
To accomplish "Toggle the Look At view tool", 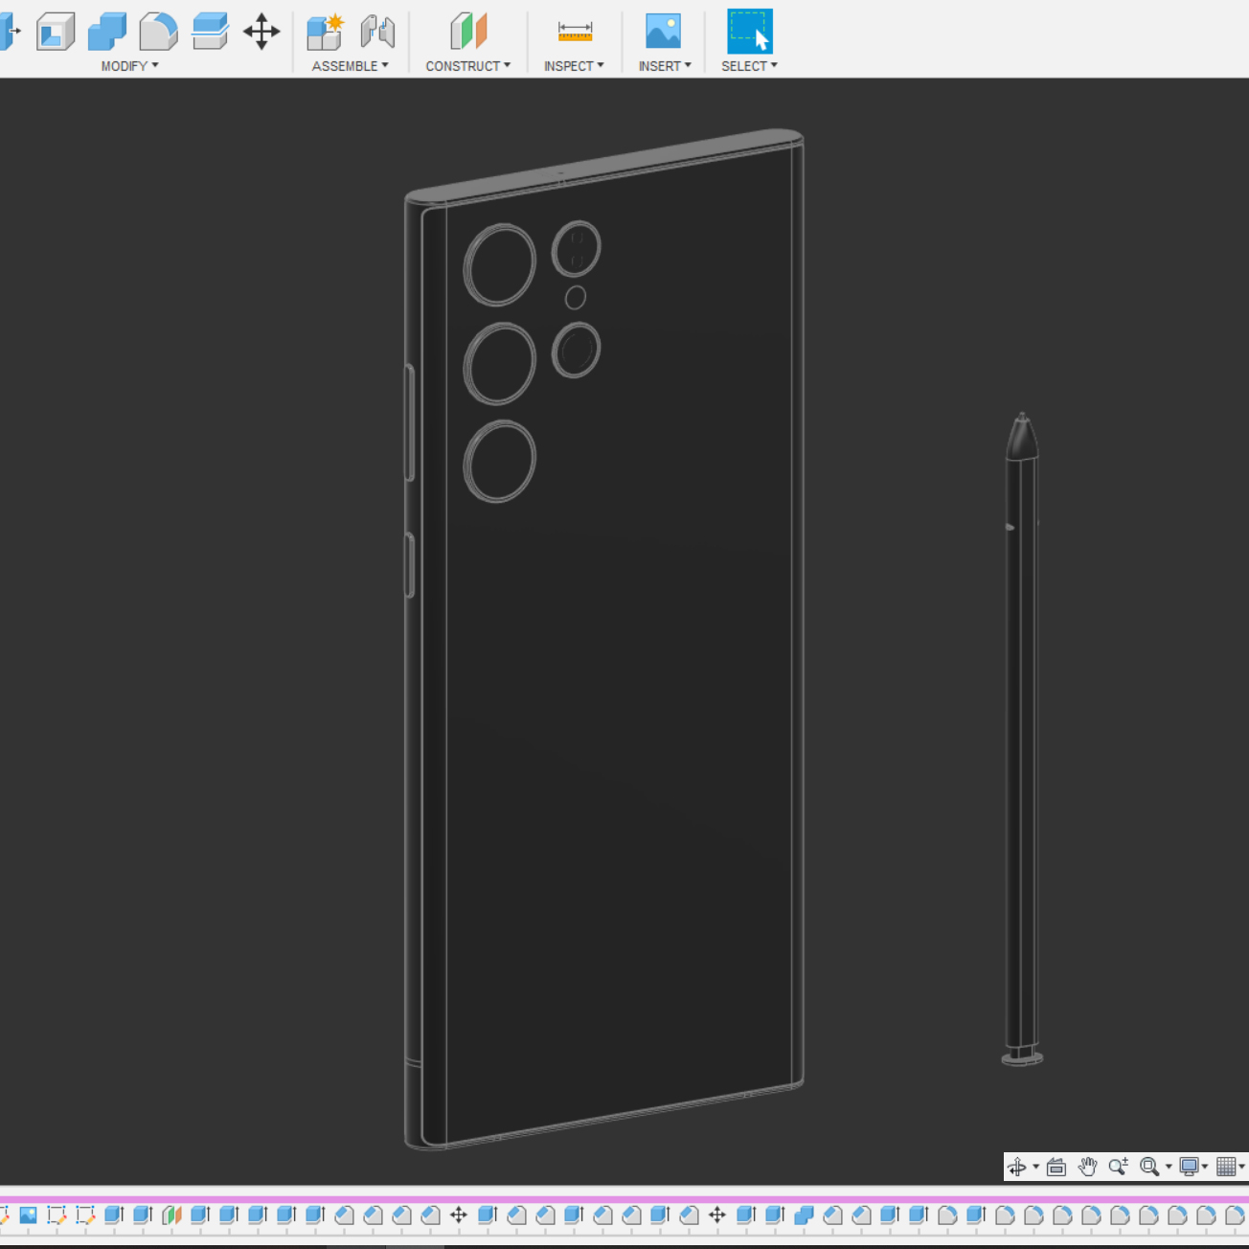I will 1056,1167.
